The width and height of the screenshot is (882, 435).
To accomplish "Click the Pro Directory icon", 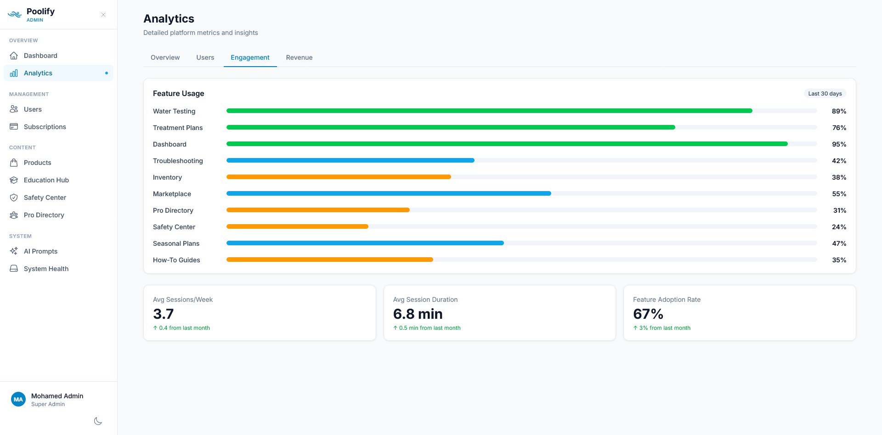I will [x=14, y=215].
